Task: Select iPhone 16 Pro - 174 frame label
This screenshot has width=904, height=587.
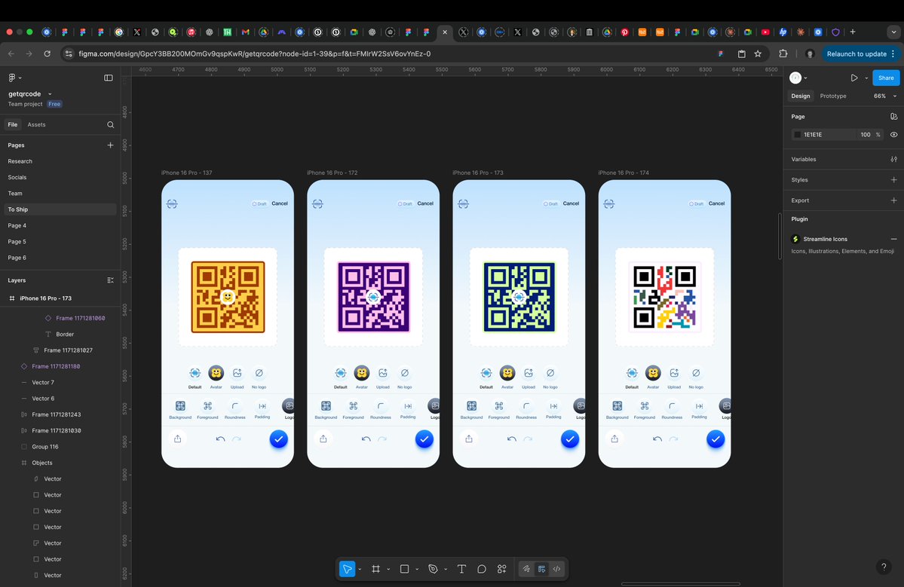Action: click(x=624, y=173)
